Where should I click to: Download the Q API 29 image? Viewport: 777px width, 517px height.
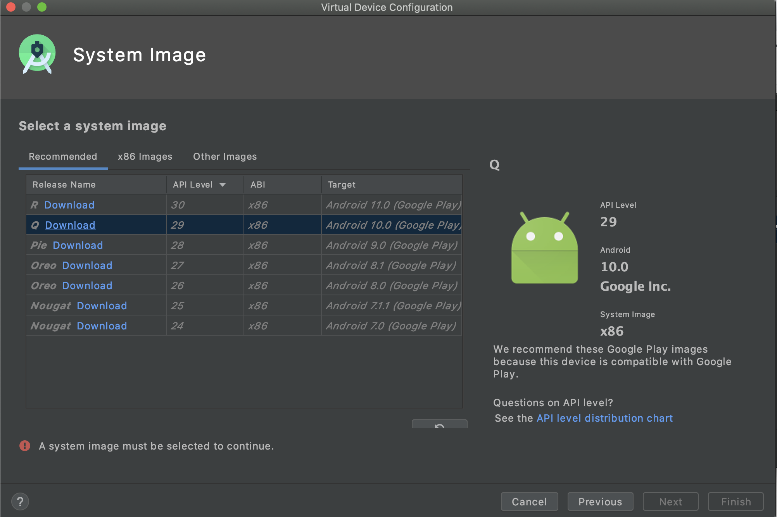(x=70, y=225)
